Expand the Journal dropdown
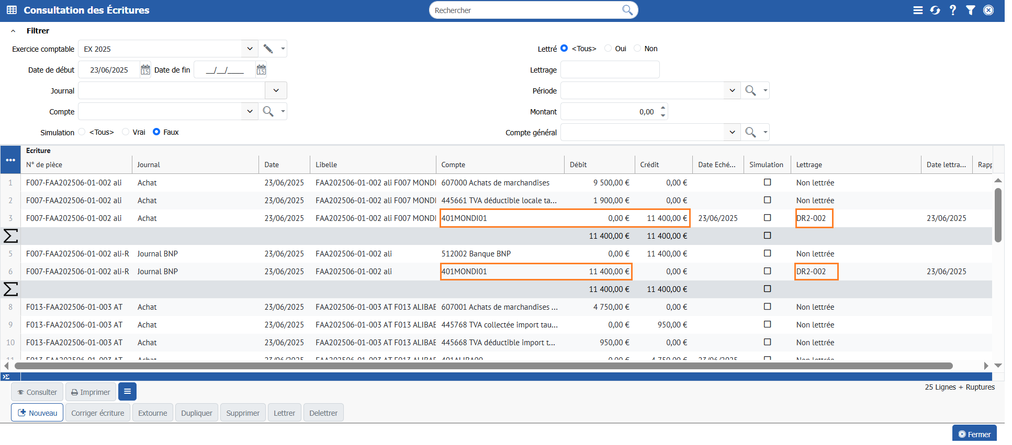The image size is (1012, 445). tap(276, 90)
